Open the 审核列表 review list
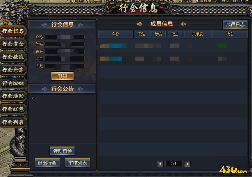 pos(78,163)
